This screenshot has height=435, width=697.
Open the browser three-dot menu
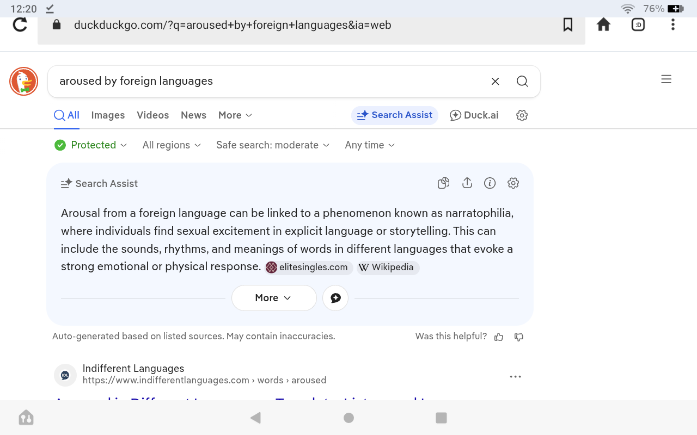(x=673, y=24)
